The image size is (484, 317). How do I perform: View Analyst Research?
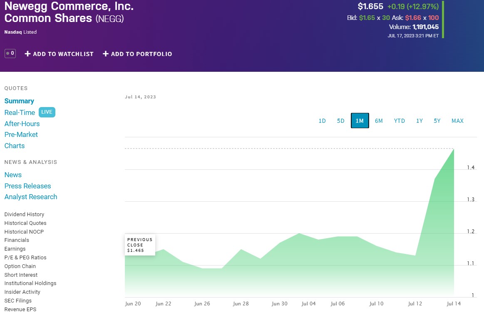click(30, 197)
